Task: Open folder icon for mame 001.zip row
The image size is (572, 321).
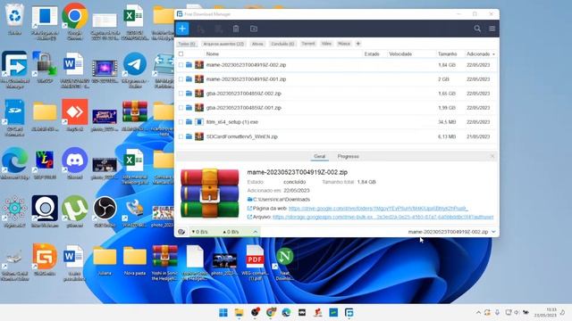Action: (189, 79)
